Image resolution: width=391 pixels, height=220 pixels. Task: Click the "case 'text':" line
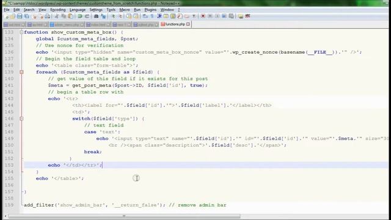pos(102,132)
